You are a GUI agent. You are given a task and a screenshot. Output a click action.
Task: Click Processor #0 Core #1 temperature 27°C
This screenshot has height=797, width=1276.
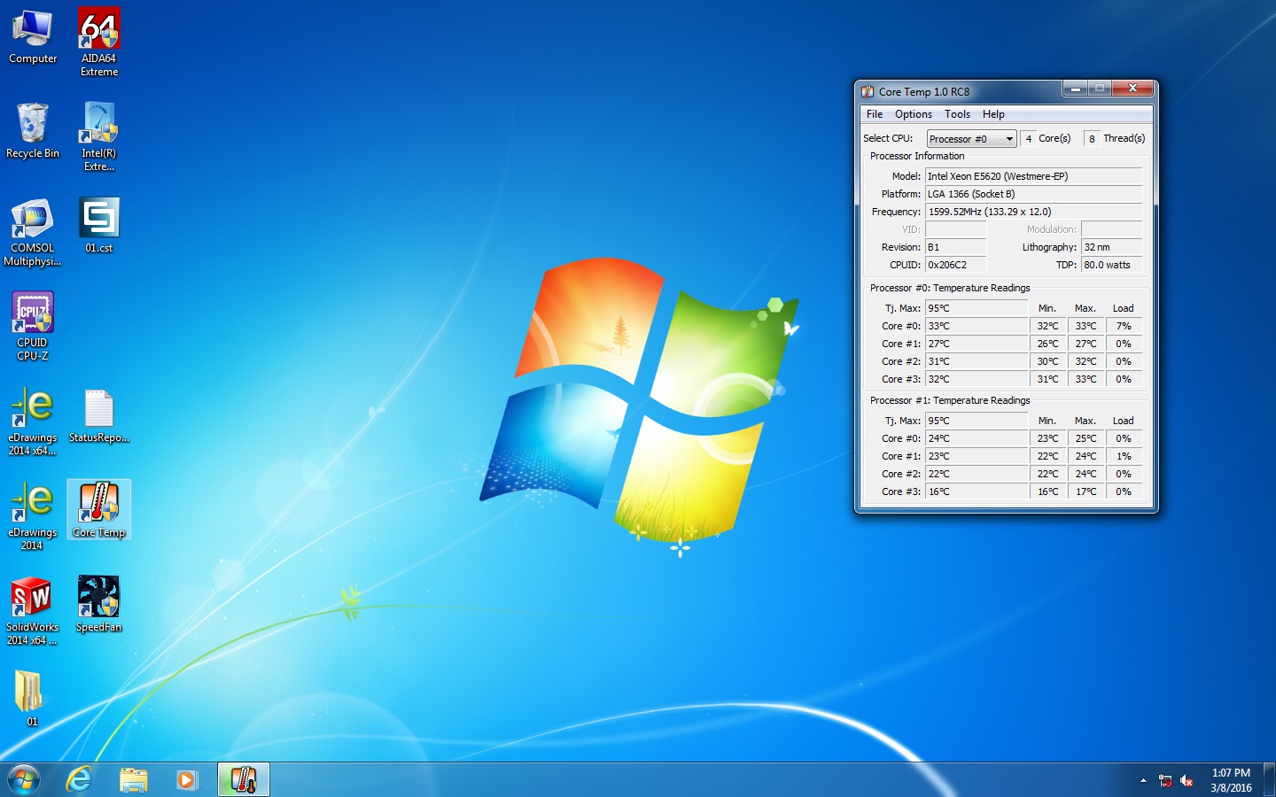pos(976,344)
